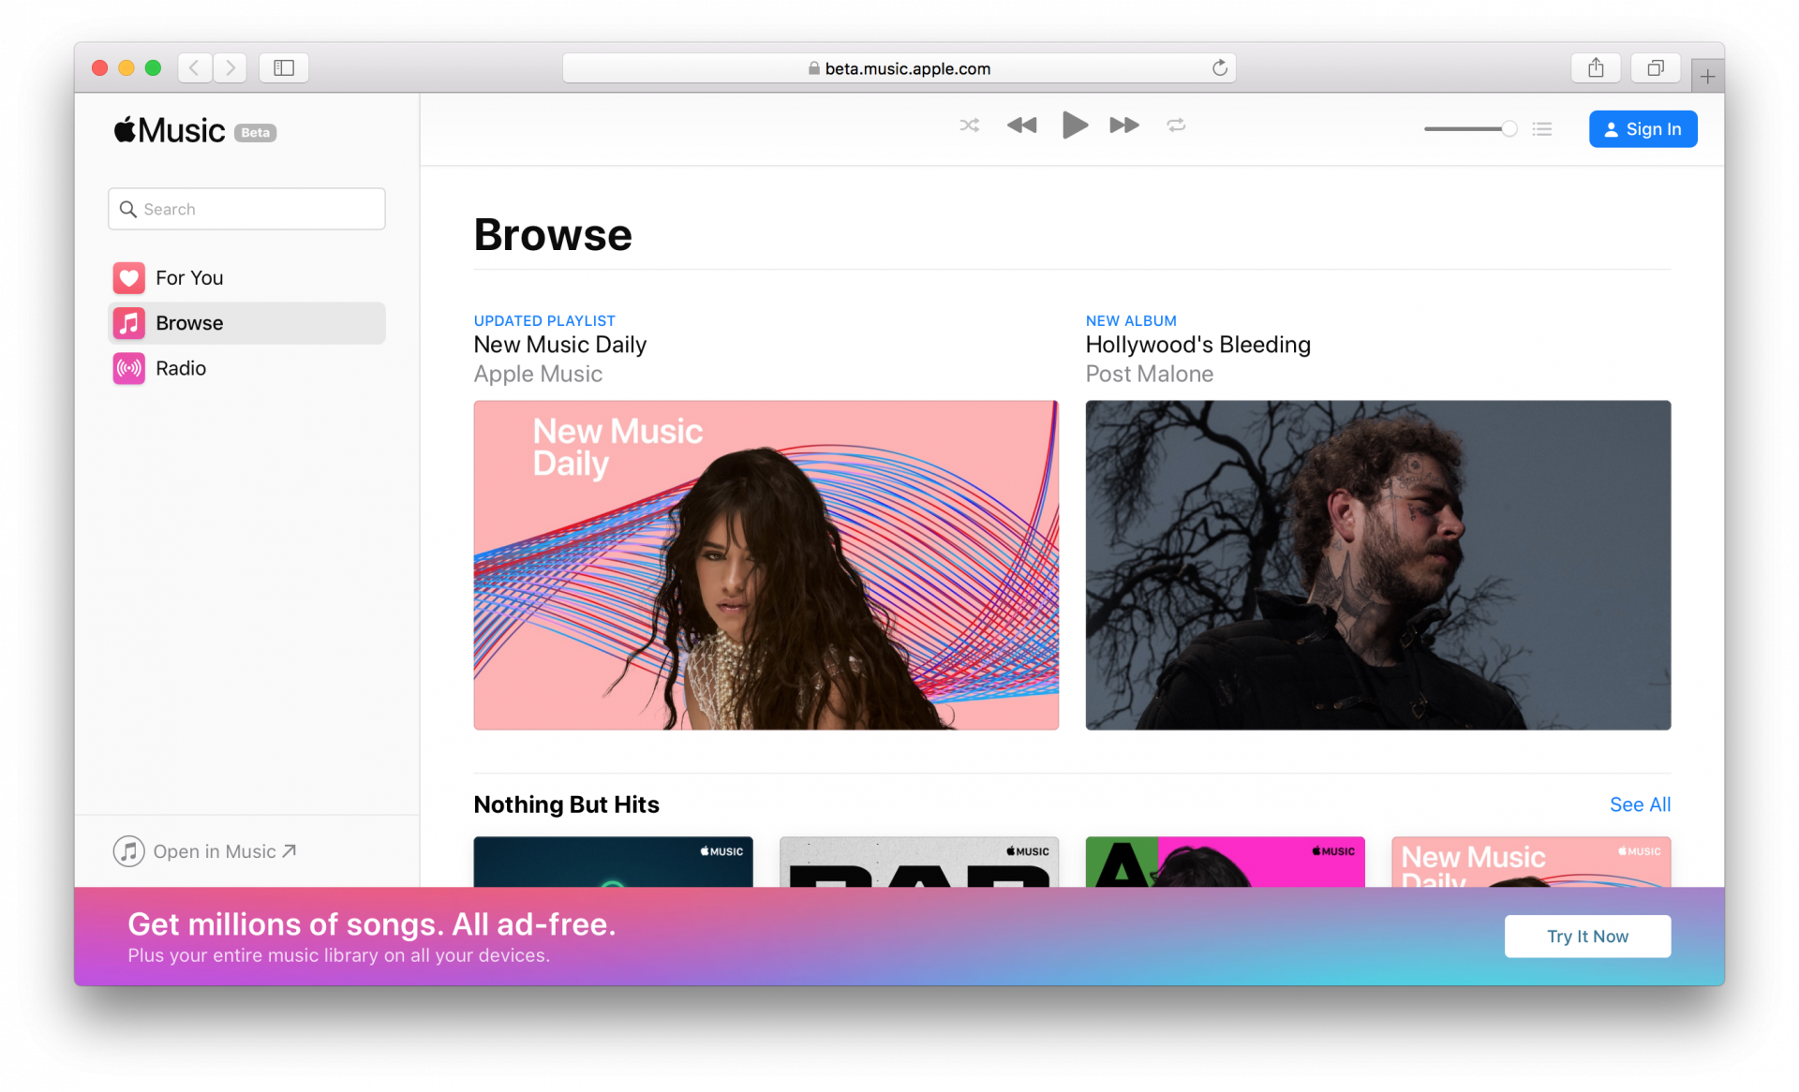1799x1092 pixels.
Task: Click Open in Music link
Action: coord(205,851)
